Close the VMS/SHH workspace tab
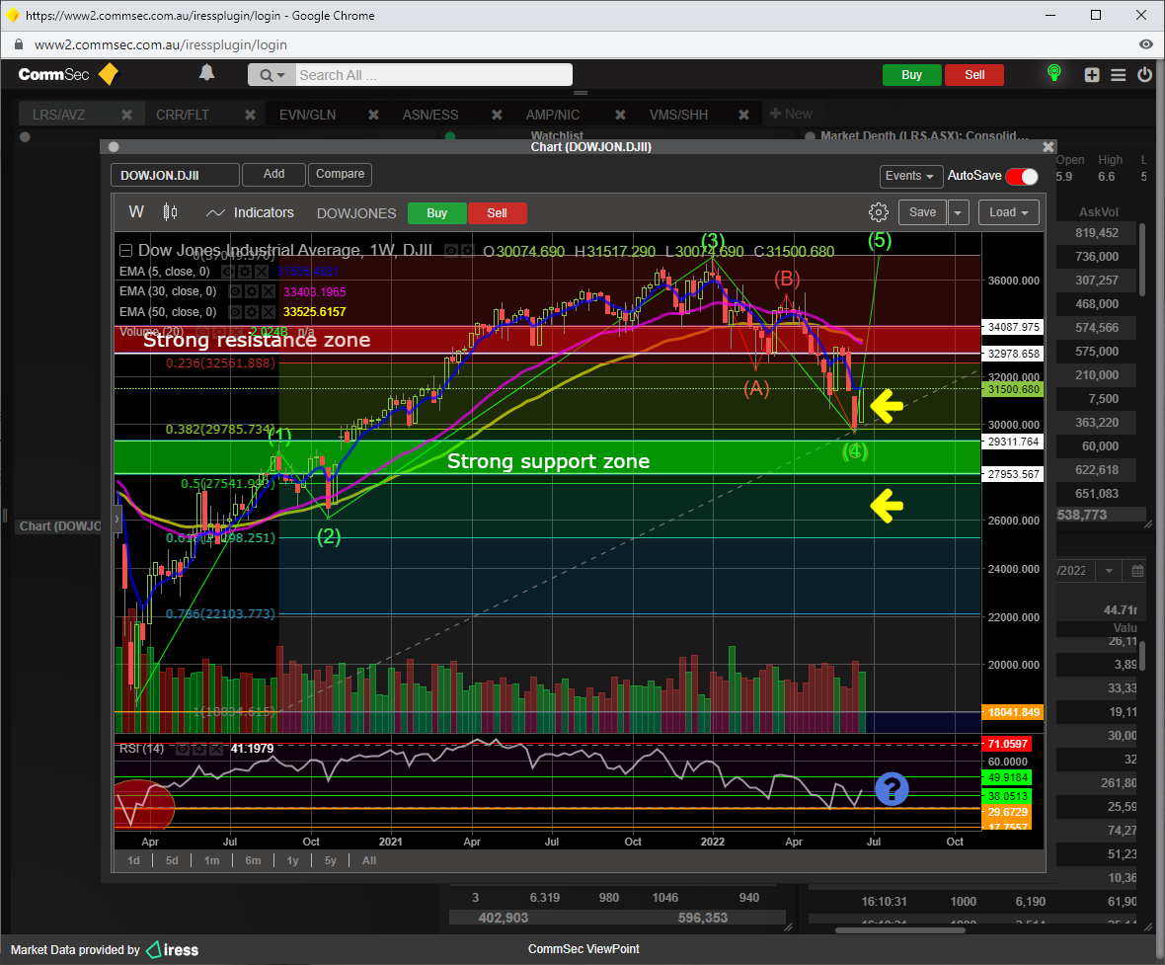The width and height of the screenshot is (1165, 965). coord(743,115)
